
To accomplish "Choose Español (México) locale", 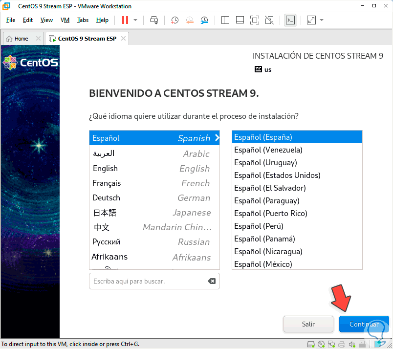I will (297, 264).
